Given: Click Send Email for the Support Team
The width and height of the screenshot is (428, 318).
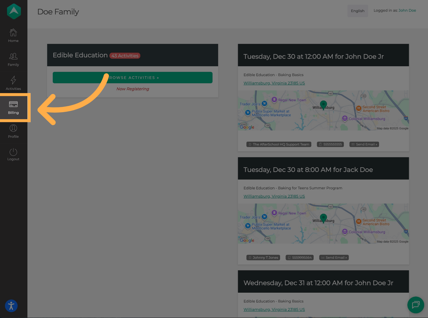Looking at the screenshot, I should [x=364, y=144].
